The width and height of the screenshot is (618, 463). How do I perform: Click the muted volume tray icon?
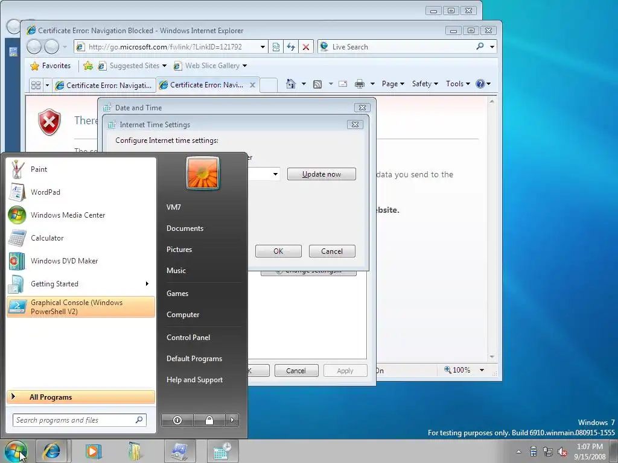[562, 452]
